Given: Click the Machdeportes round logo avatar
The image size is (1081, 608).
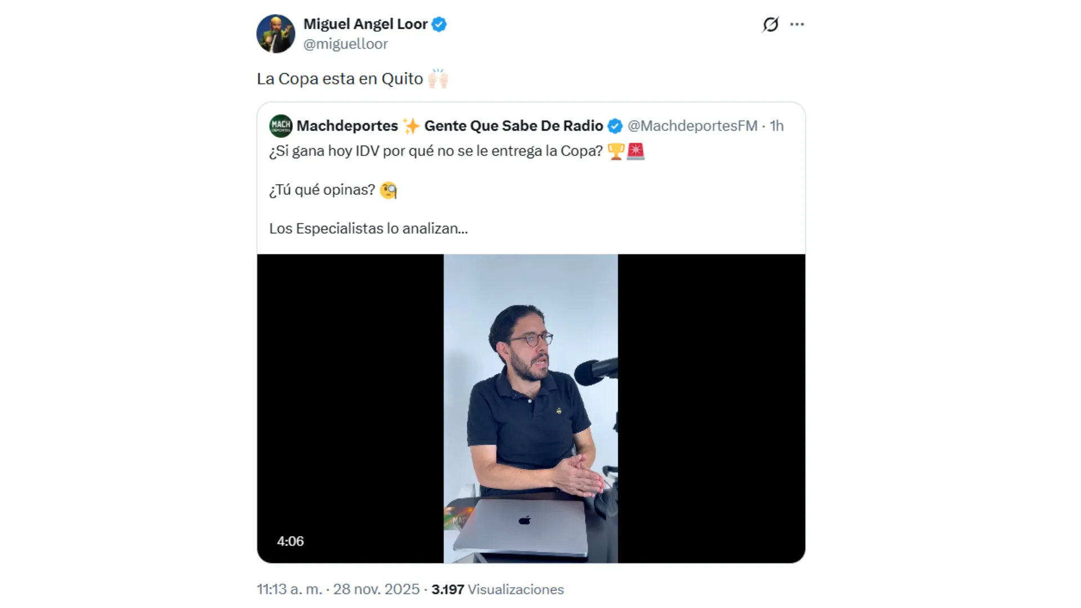Looking at the screenshot, I should 280,126.
